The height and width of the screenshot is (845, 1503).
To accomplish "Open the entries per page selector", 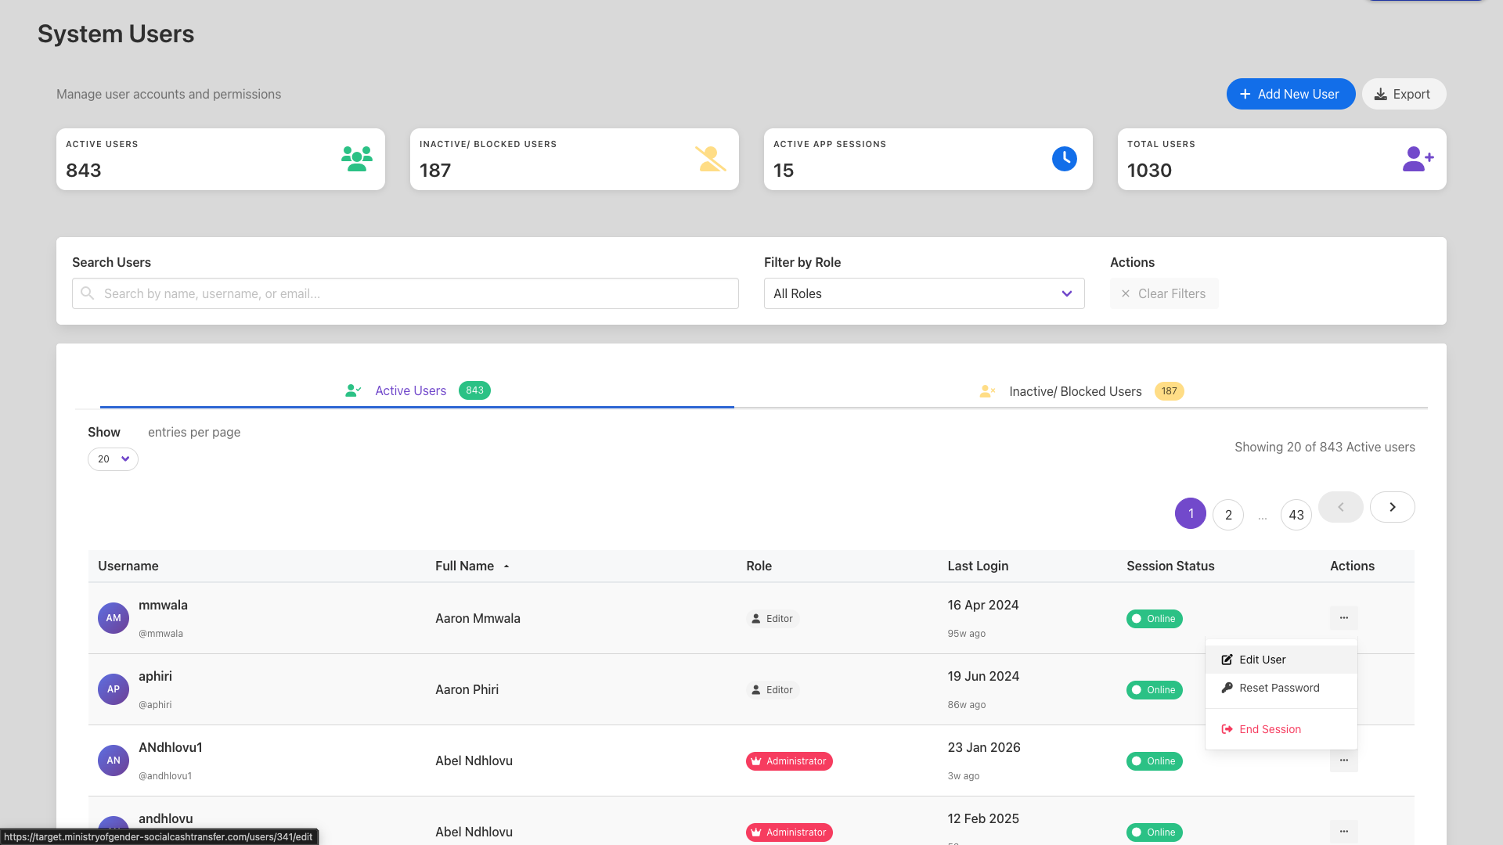I will tap(113, 459).
